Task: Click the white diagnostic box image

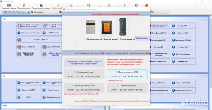Action: tap(91, 27)
